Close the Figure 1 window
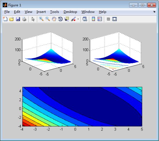The width and height of the screenshot is (159, 141). 152,5
